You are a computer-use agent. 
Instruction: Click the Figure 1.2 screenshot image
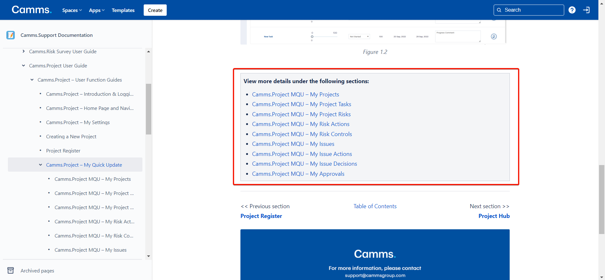pyautogui.click(x=373, y=32)
